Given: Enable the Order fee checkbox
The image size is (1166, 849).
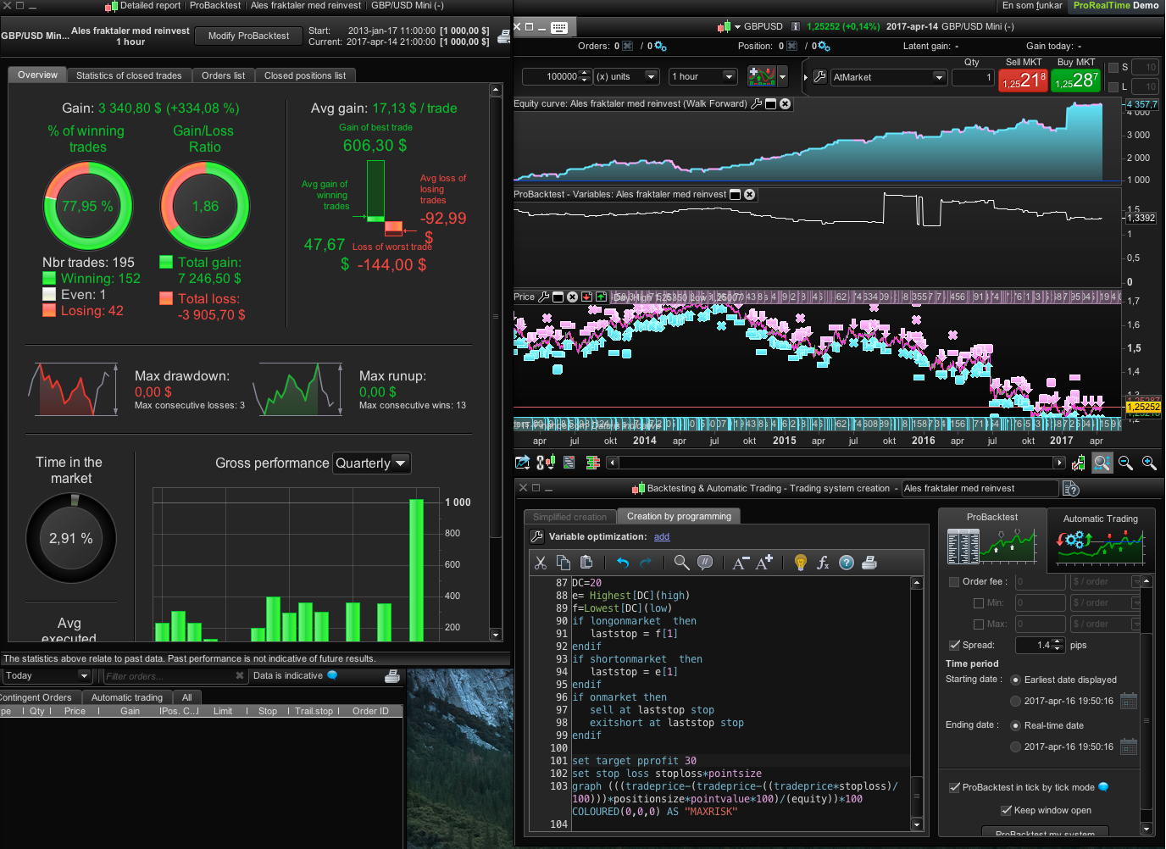Looking at the screenshot, I should [954, 581].
